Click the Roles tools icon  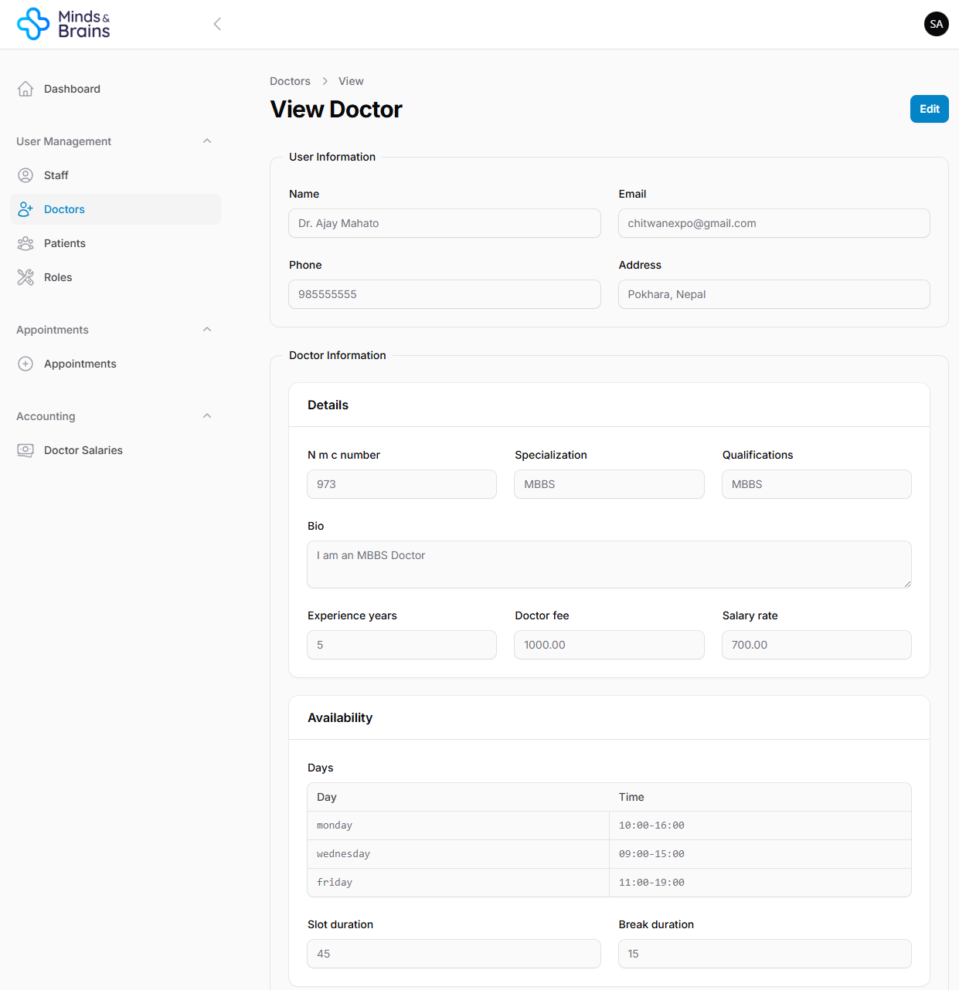click(x=26, y=277)
